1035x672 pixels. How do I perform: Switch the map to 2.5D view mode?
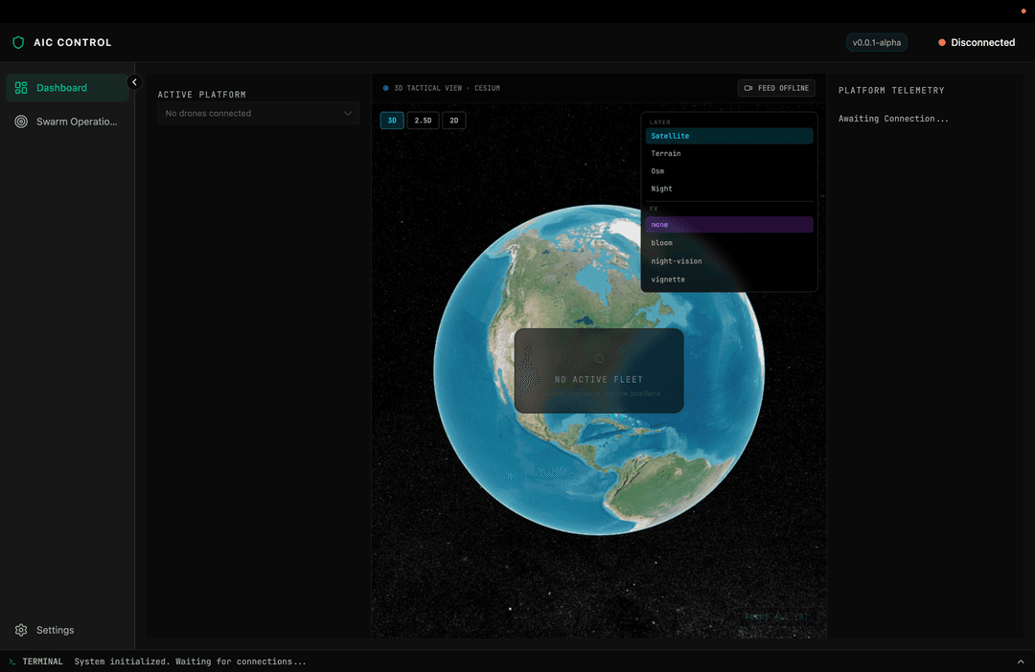tap(423, 121)
